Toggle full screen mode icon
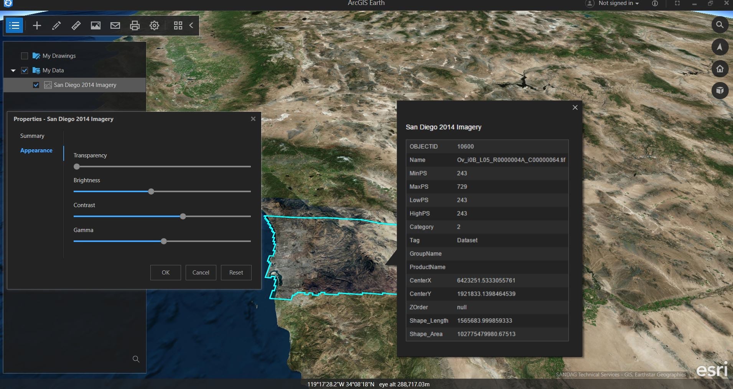The image size is (733, 389). [x=677, y=3]
